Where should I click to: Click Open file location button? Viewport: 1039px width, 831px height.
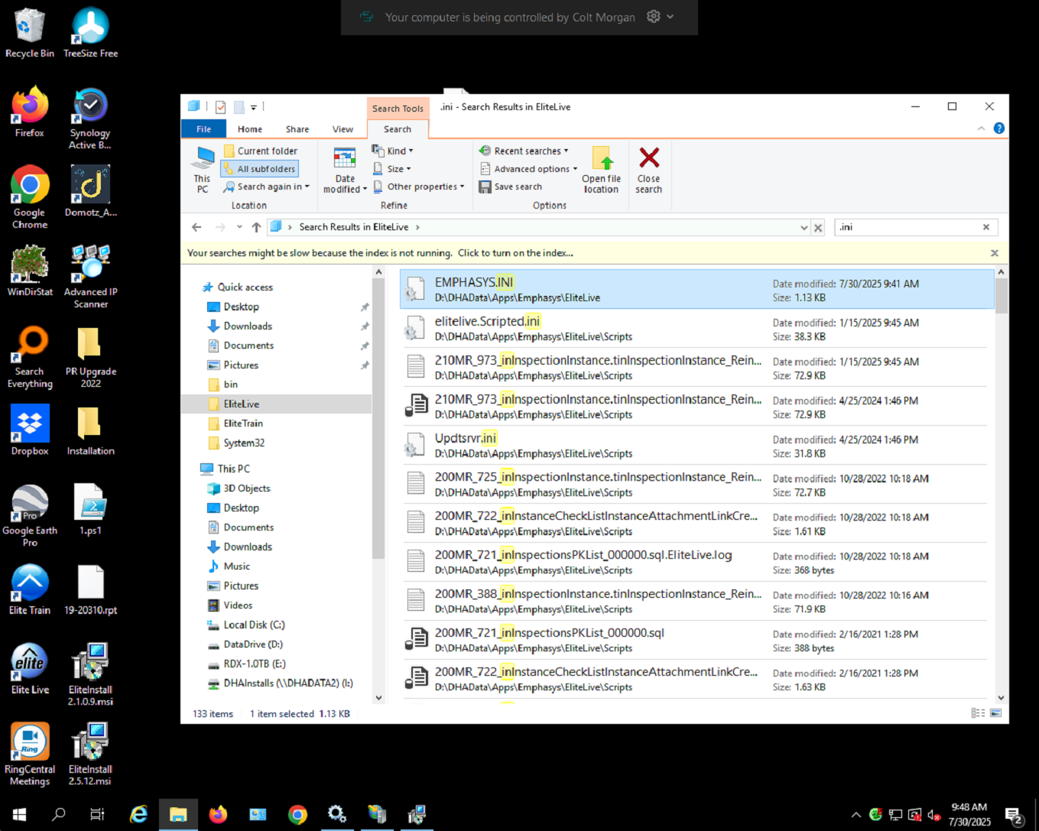[602, 169]
